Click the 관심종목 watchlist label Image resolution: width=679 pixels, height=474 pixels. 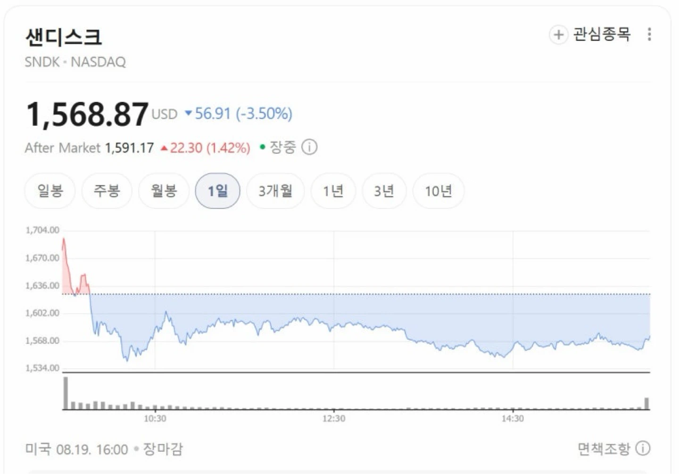click(x=602, y=34)
